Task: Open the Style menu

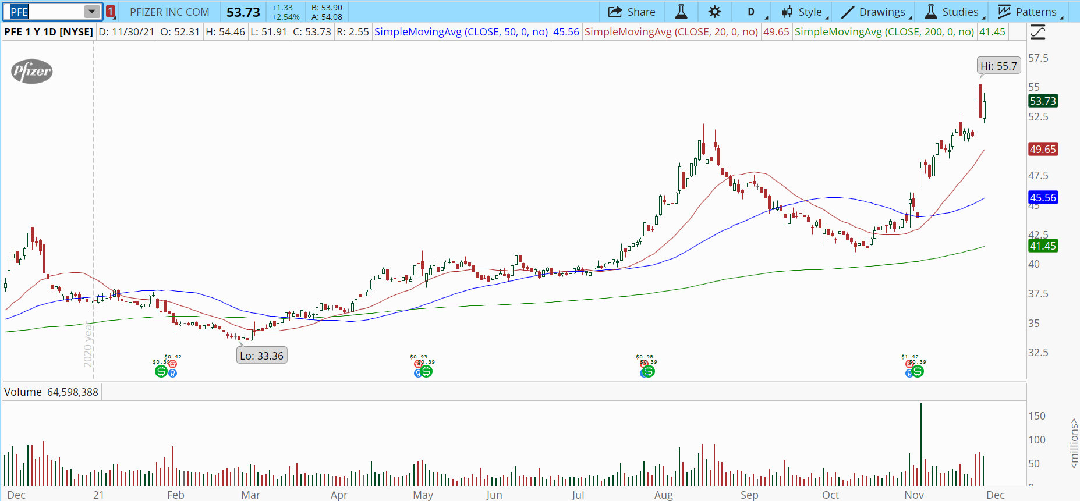Action: 802,12
